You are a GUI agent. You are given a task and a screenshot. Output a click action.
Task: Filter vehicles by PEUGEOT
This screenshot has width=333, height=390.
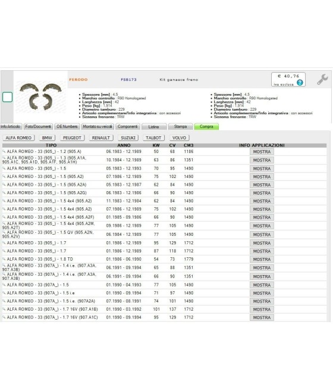tap(72, 138)
